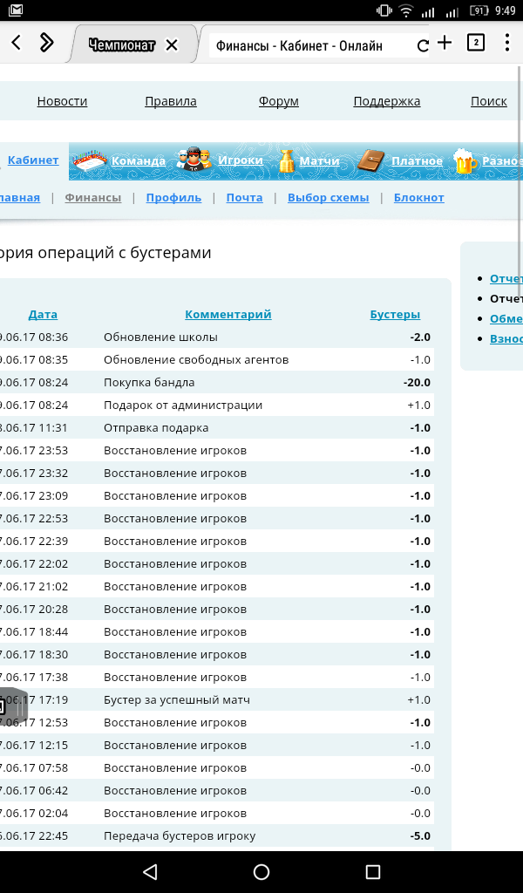Viewport: 523px width, 893px height.
Task: Open the Матчи trophy icon
Action: pyautogui.click(x=286, y=160)
